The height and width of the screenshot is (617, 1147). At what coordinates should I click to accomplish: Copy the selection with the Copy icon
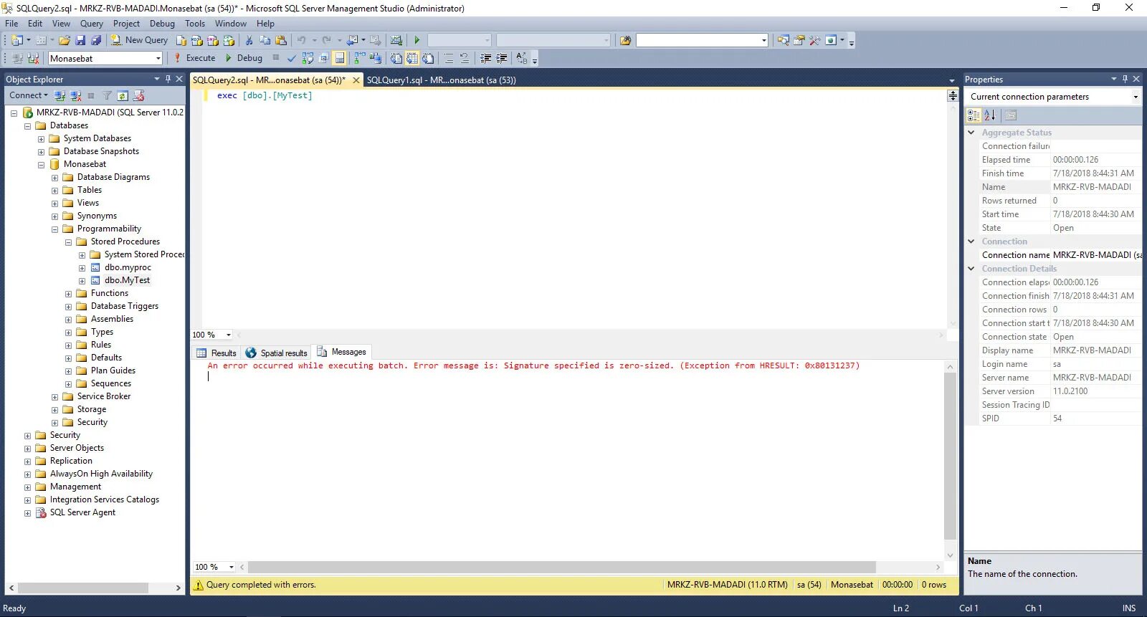pos(265,40)
